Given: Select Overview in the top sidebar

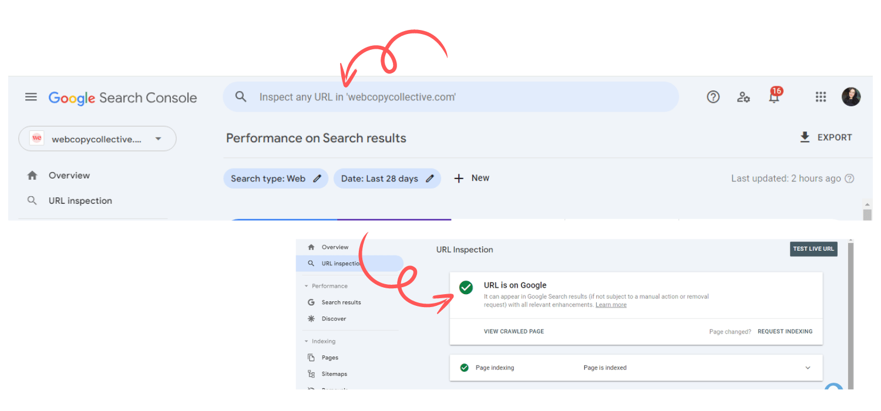Looking at the screenshot, I should pyautogui.click(x=69, y=176).
